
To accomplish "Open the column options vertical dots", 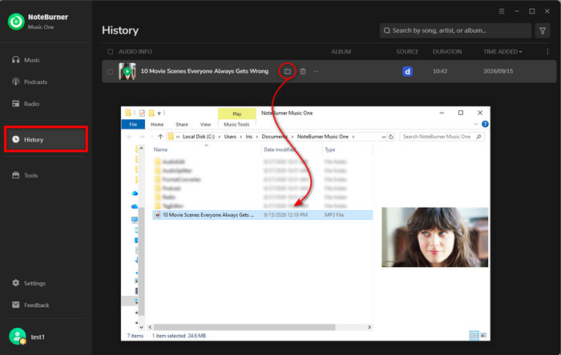I will 547,52.
